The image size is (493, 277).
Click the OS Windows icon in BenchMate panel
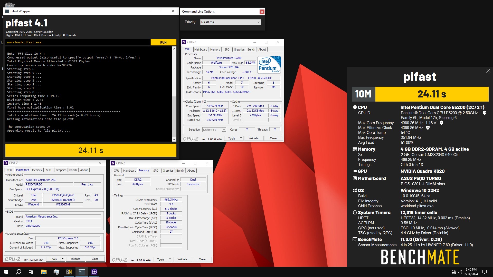pos(355,190)
